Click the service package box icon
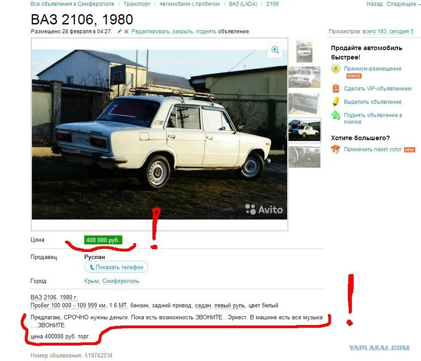The width and height of the screenshot is (421, 361). [335, 149]
